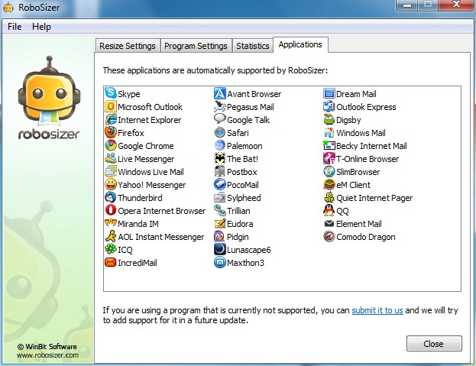Screen dimensions: 476x366
Task: Click the 'Palemoon' list entry
Action: pos(238,146)
